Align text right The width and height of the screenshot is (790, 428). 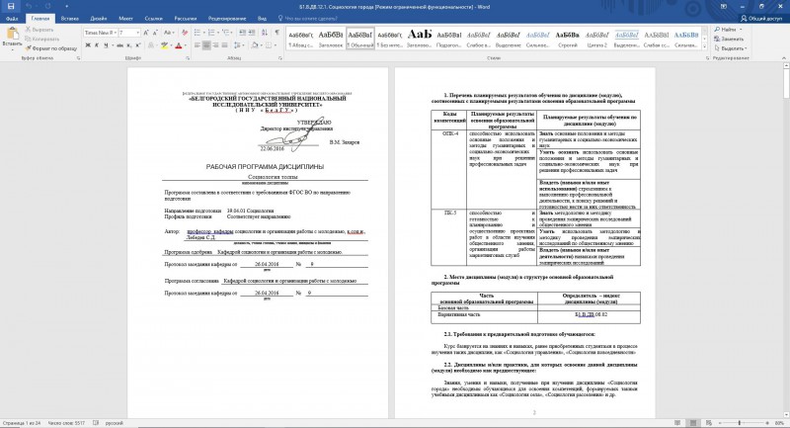pos(215,45)
